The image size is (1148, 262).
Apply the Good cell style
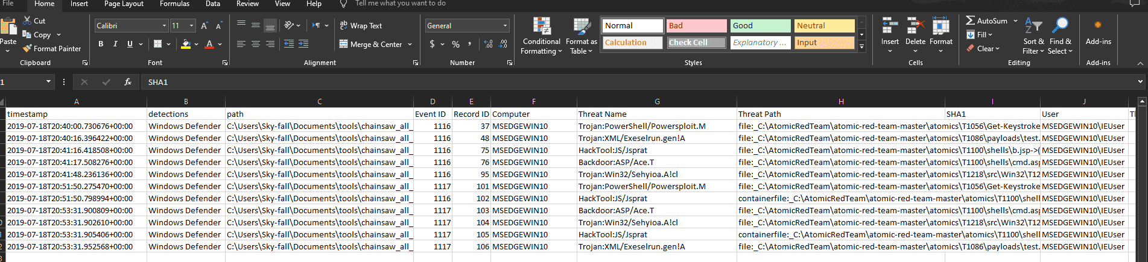(760, 26)
